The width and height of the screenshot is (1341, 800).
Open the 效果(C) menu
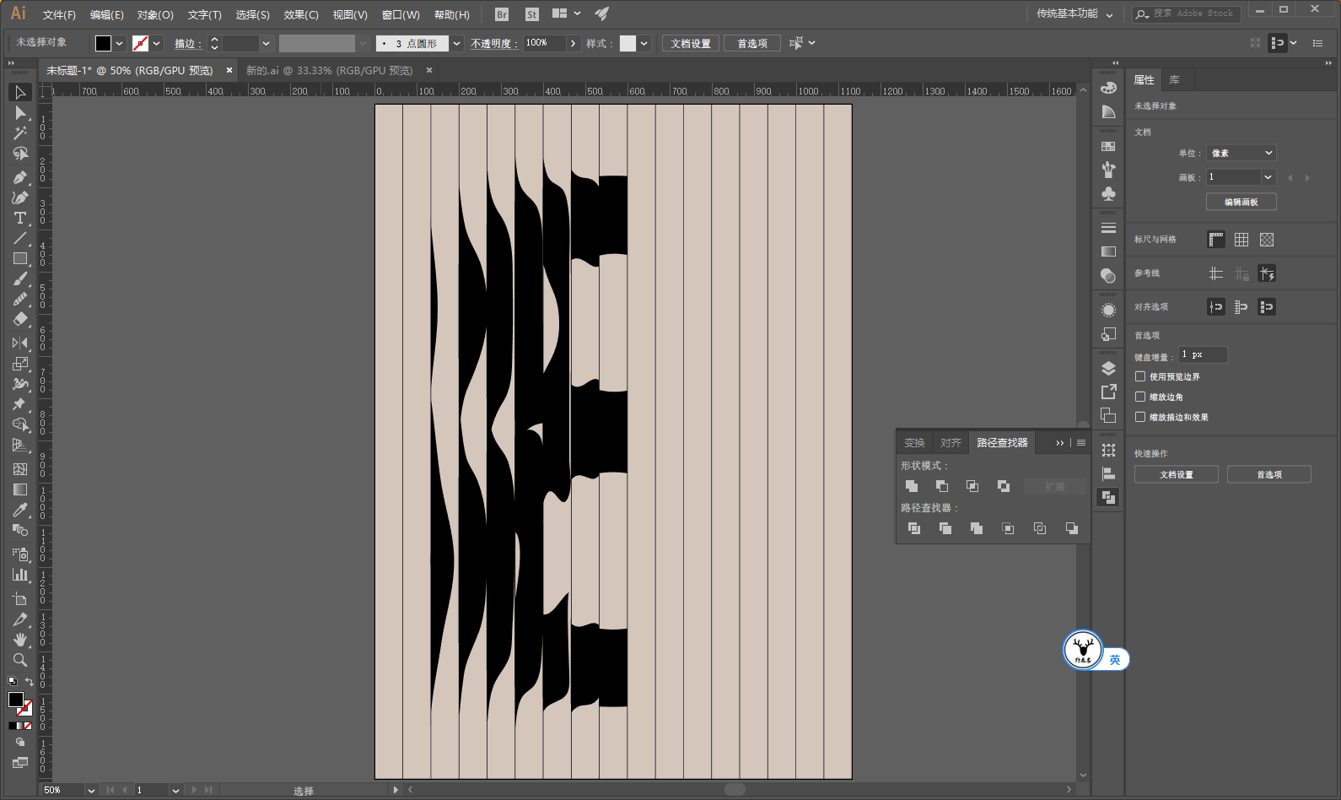301,14
